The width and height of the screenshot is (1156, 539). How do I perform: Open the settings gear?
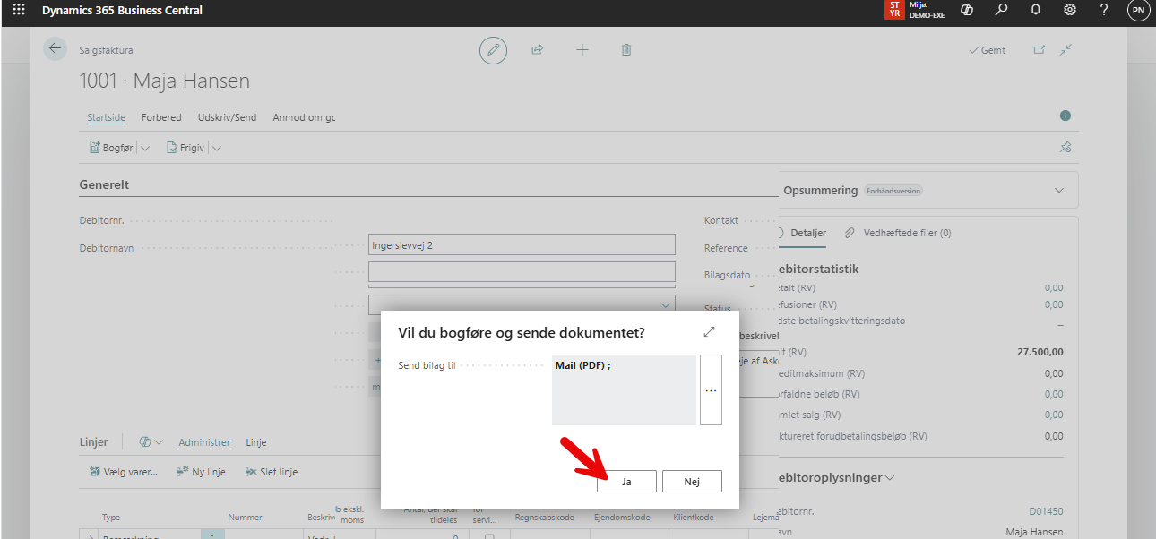point(1069,10)
